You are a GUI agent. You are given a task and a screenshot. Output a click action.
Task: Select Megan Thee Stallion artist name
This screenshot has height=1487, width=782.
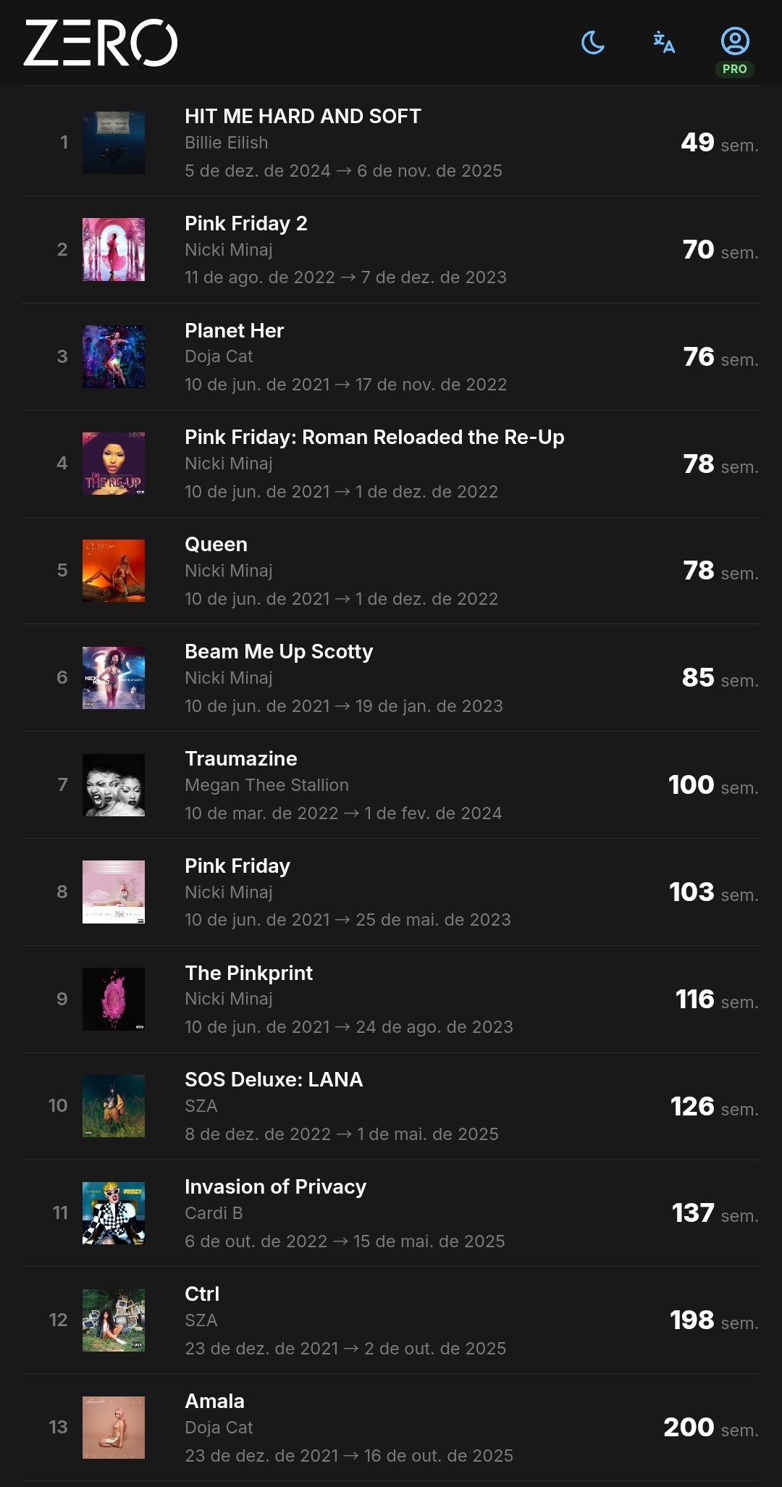point(266,785)
